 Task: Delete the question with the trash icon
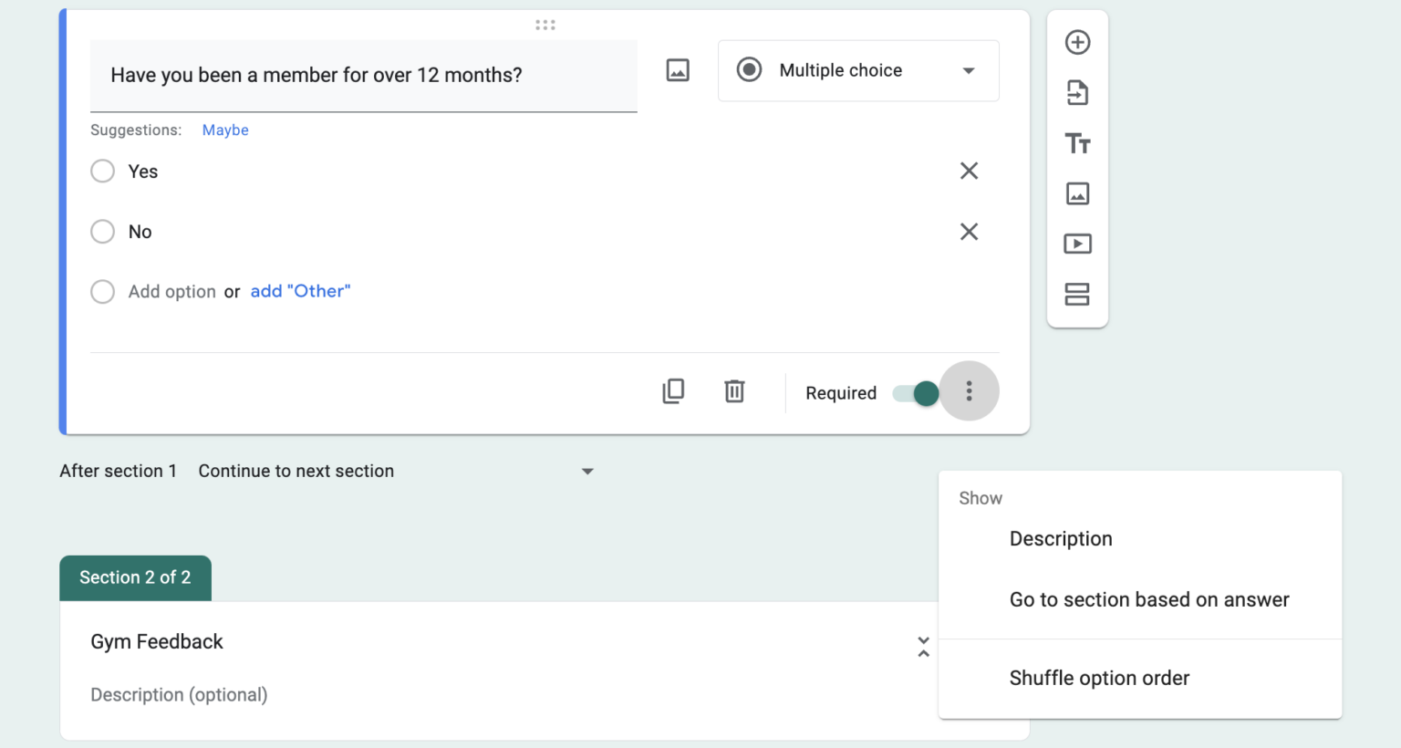click(734, 390)
